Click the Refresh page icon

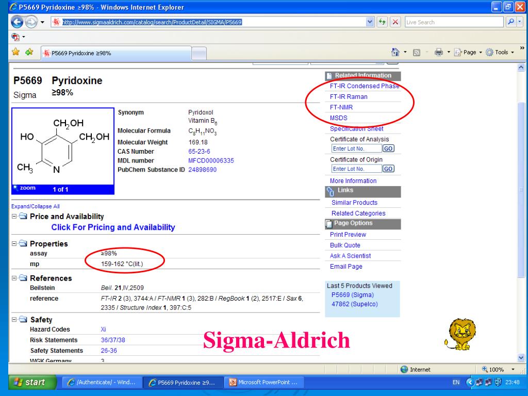click(x=382, y=22)
